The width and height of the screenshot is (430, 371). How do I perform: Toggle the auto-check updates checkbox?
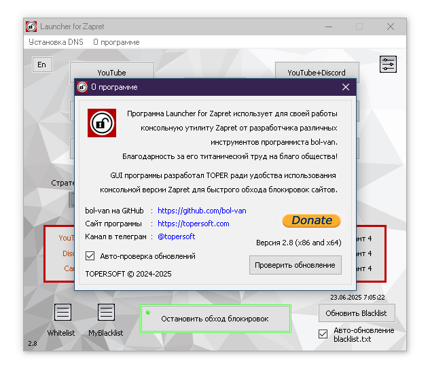90,255
